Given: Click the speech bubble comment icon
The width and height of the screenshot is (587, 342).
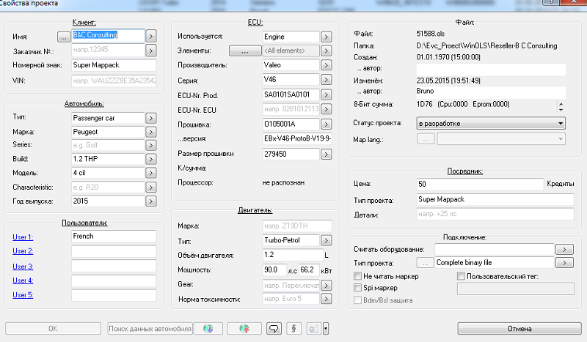Looking at the screenshot, I should click(x=274, y=328).
